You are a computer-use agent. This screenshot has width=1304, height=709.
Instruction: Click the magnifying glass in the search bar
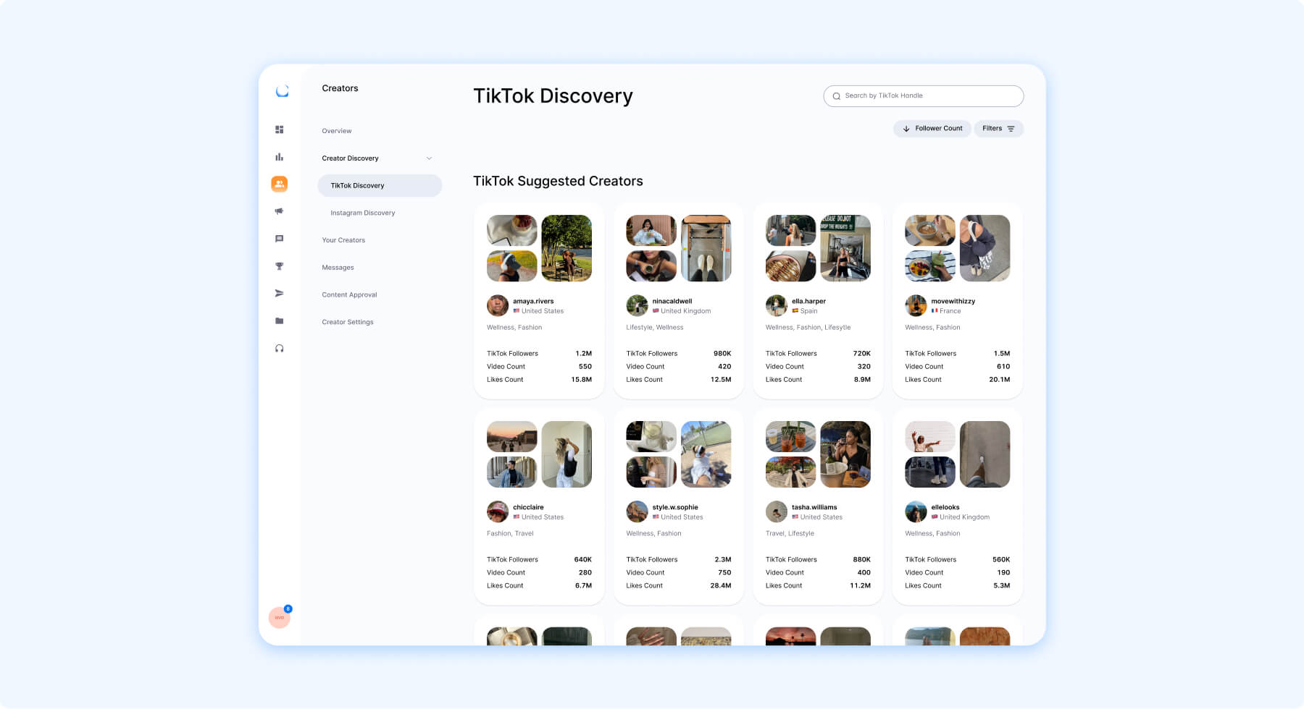[x=837, y=95]
